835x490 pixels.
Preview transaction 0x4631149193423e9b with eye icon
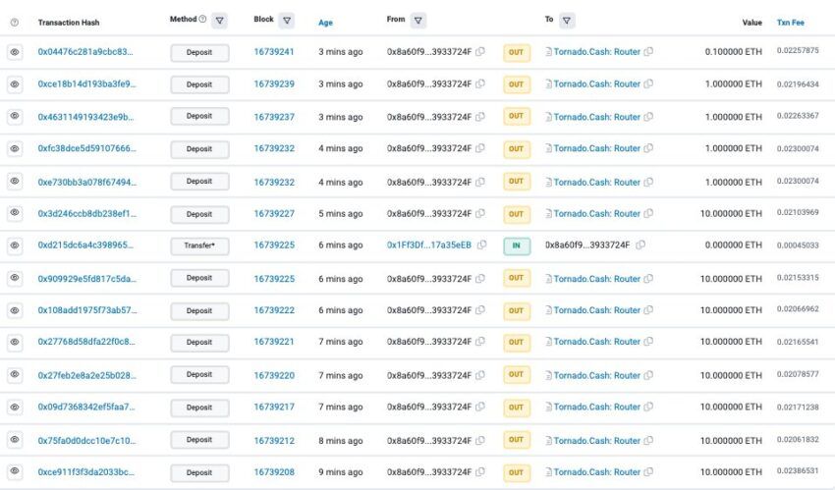tap(15, 116)
